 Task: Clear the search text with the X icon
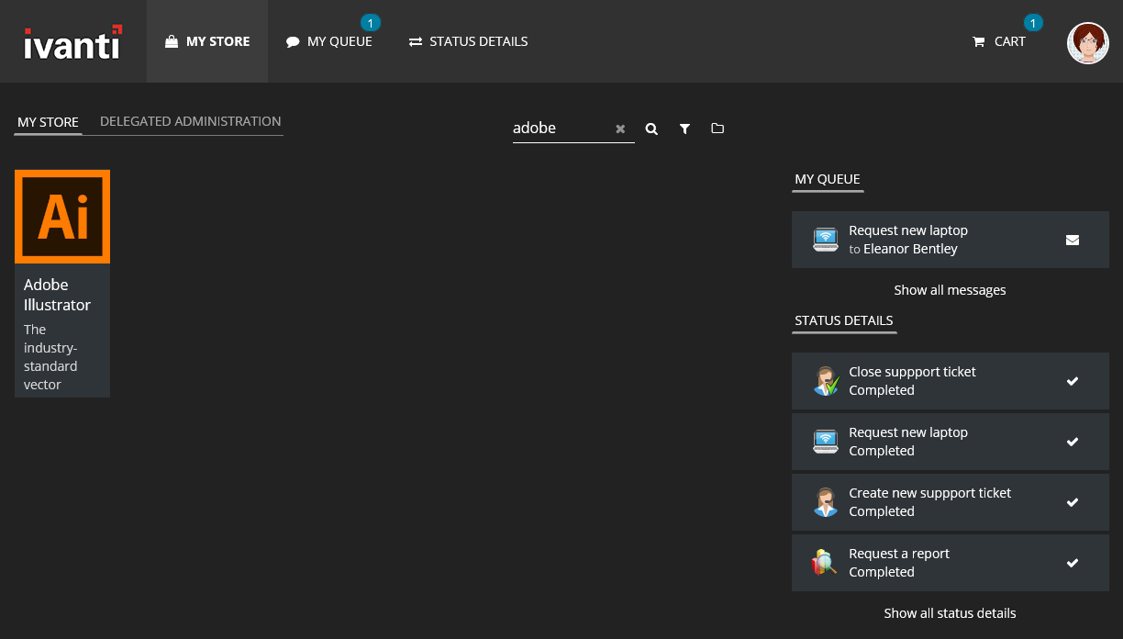[x=620, y=129]
